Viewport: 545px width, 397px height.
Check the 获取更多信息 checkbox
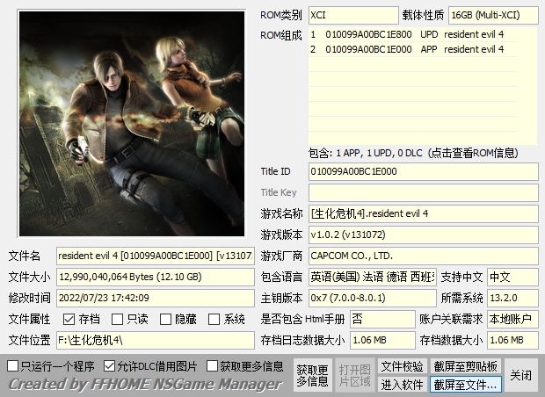[213, 365]
